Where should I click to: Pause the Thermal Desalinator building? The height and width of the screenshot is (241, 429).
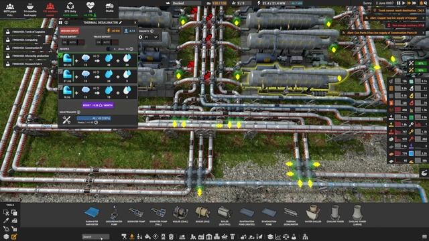tap(60, 23)
